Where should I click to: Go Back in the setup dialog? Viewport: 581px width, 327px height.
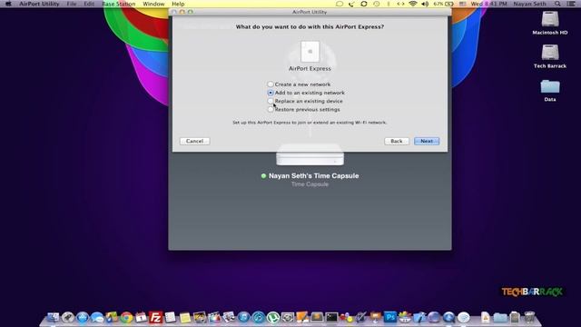point(397,142)
